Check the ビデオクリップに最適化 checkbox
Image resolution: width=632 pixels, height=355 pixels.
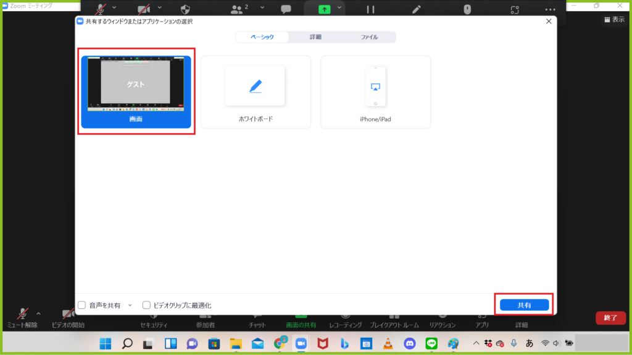pyautogui.click(x=146, y=305)
